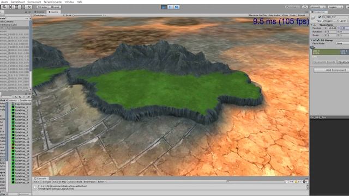The width and height of the screenshot is (349, 196).
Task: Open the Collab dropdown
Action: (292, 7)
